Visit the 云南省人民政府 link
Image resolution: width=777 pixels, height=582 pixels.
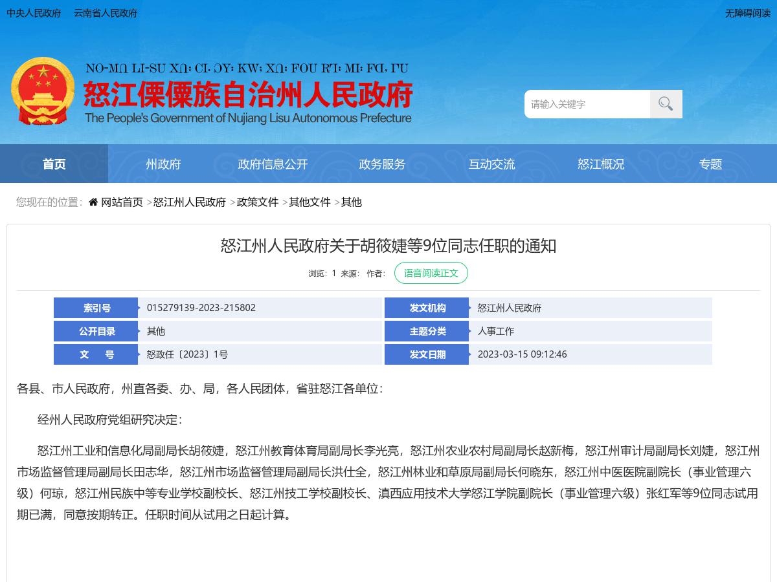coord(105,13)
